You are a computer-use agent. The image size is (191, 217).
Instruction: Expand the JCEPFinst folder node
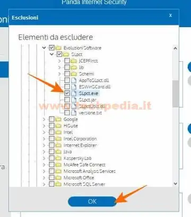(x=59, y=61)
